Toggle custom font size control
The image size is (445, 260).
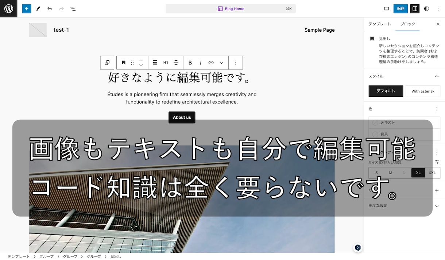point(437,162)
